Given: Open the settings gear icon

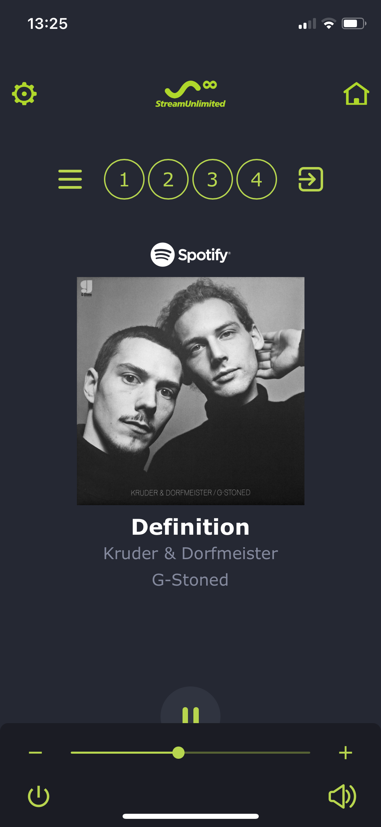Looking at the screenshot, I should [x=24, y=93].
